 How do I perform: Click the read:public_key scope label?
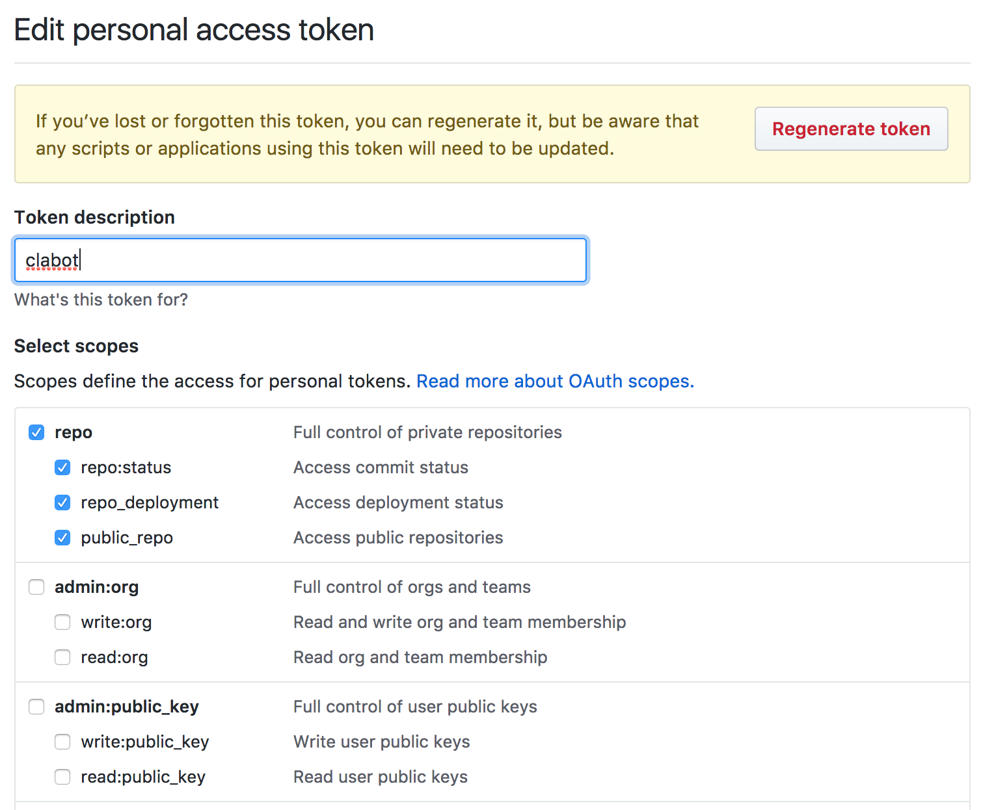coord(142,777)
